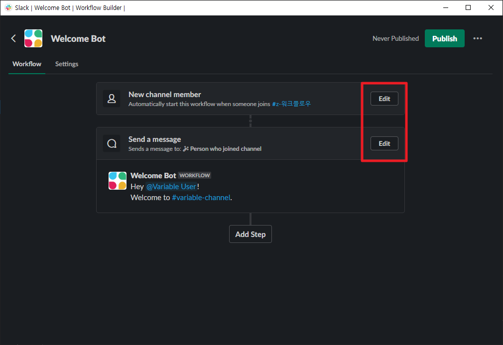Screen dimensions: 503x345
Task: Click the New channel member heading
Action: pos(164,95)
